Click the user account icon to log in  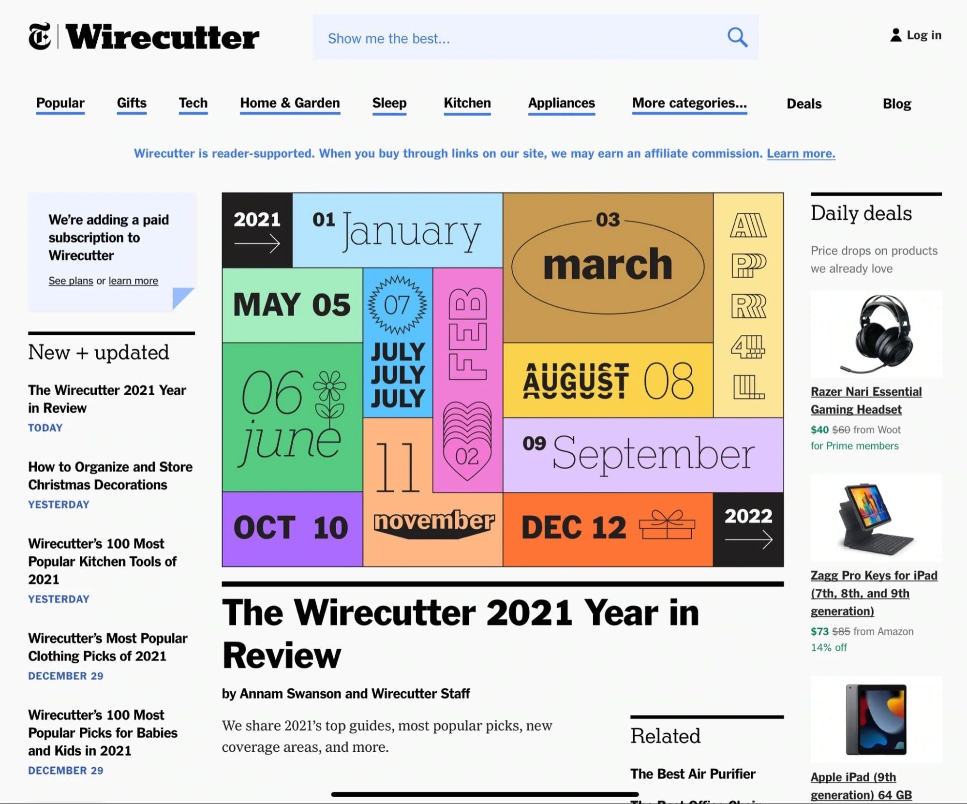point(895,34)
